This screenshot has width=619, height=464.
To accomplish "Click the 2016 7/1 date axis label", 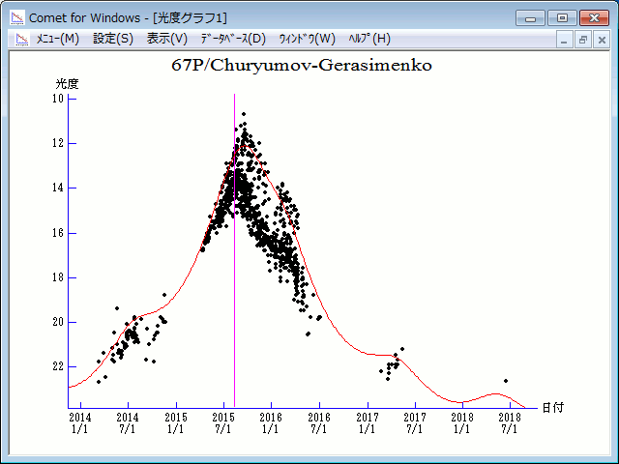I will [319, 423].
